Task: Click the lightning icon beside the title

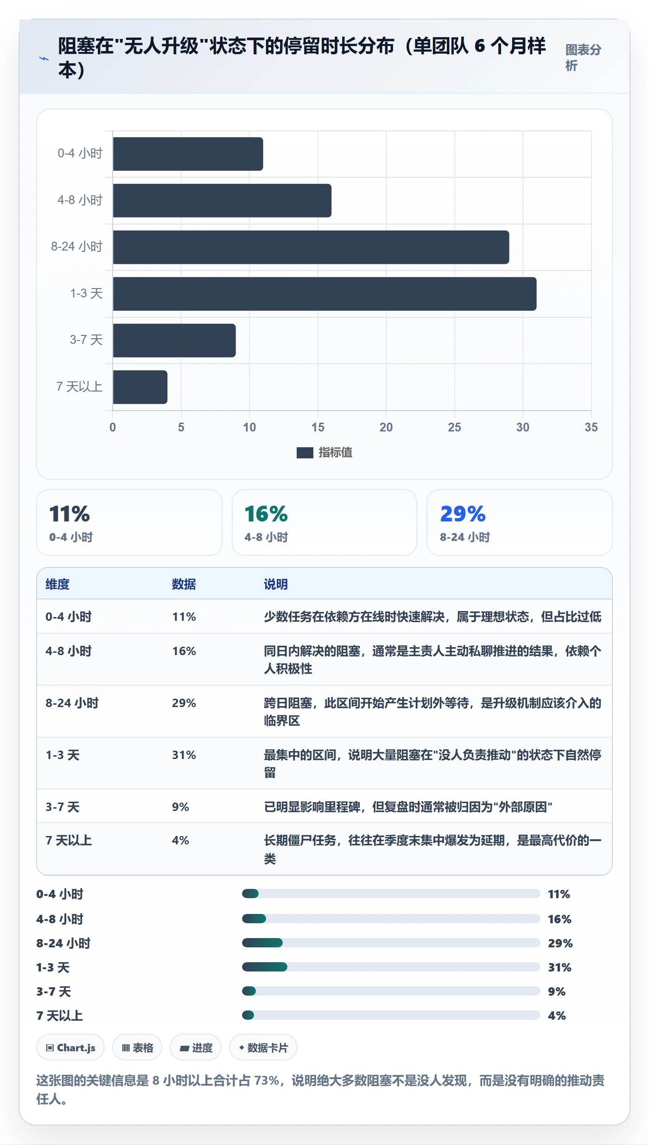Action: point(44,59)
